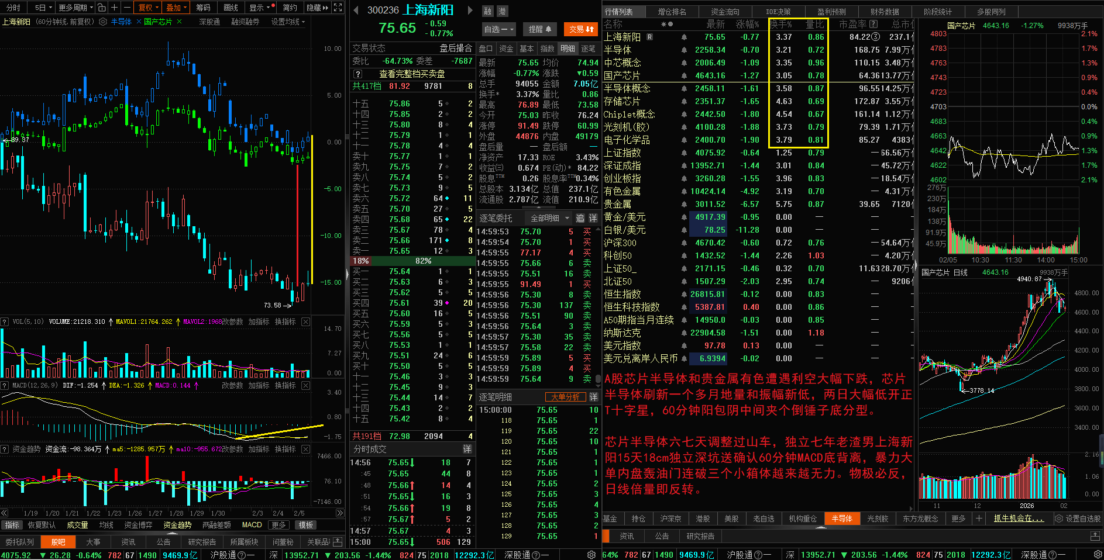Image resolution: width=1104 pixels, height=560 pixels.
Task: Open the 5日 period dropdown
Action: click(43, 8)
